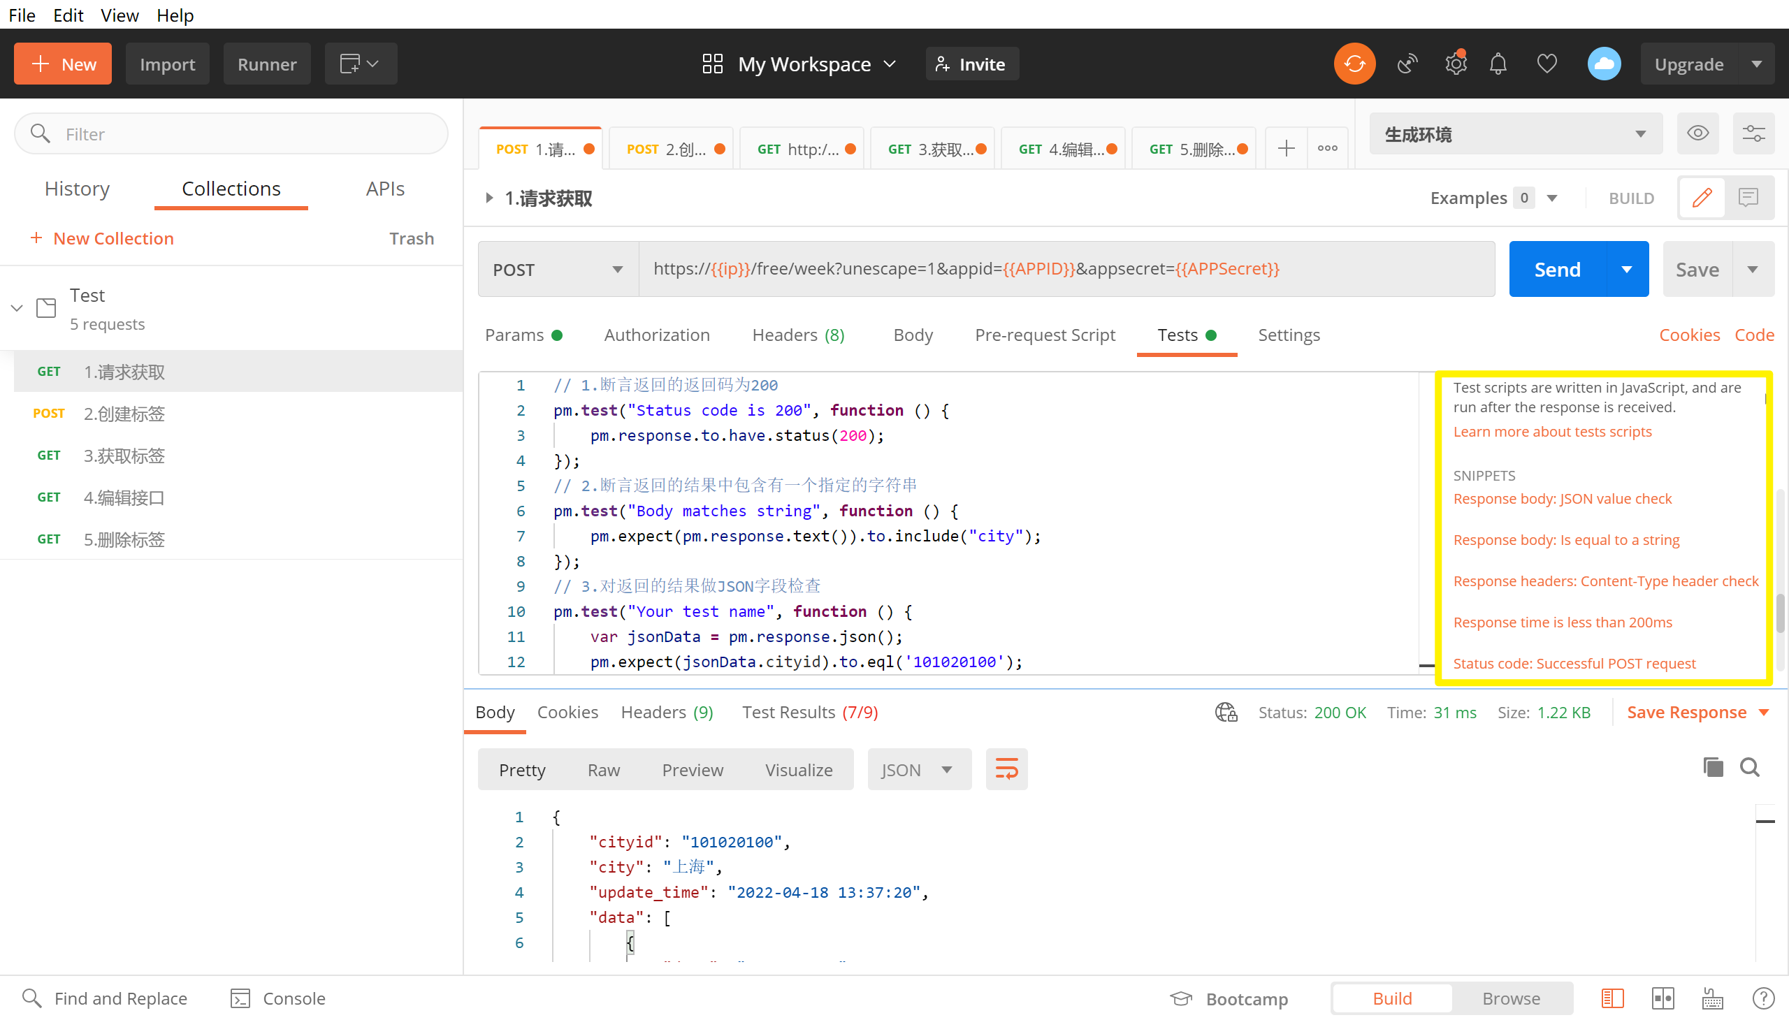Click the environment quick look eye icon
1789x1020 pixels.
[1697, 133]
